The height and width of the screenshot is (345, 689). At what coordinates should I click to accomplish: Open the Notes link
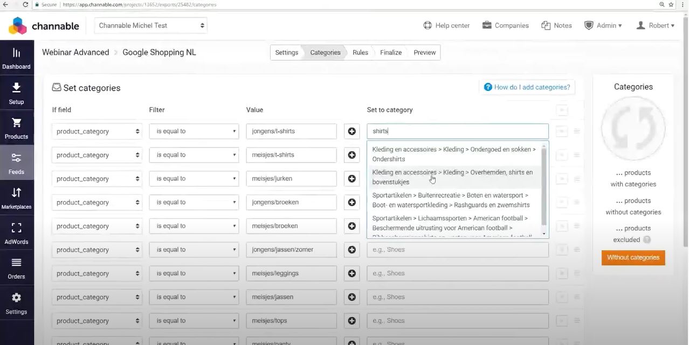click(556, 25)
